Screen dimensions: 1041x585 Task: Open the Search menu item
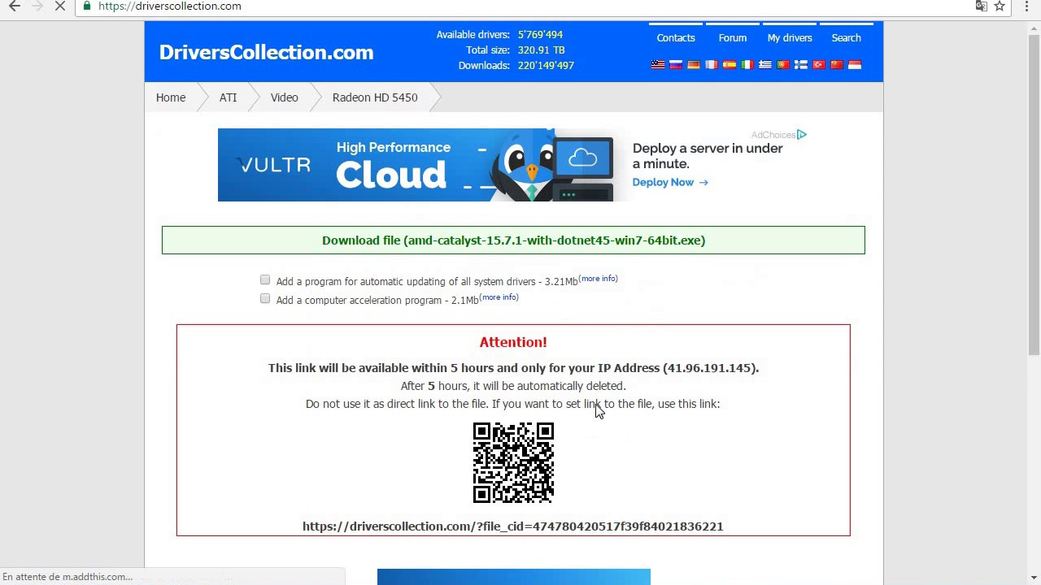click(847, 38)
